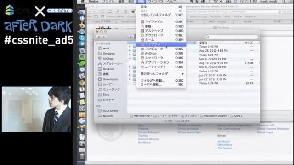Expand folder modified Aug 28, 2012 4:38 PM
Viewport: 294px width, 165px height.
tap(130, 51)
